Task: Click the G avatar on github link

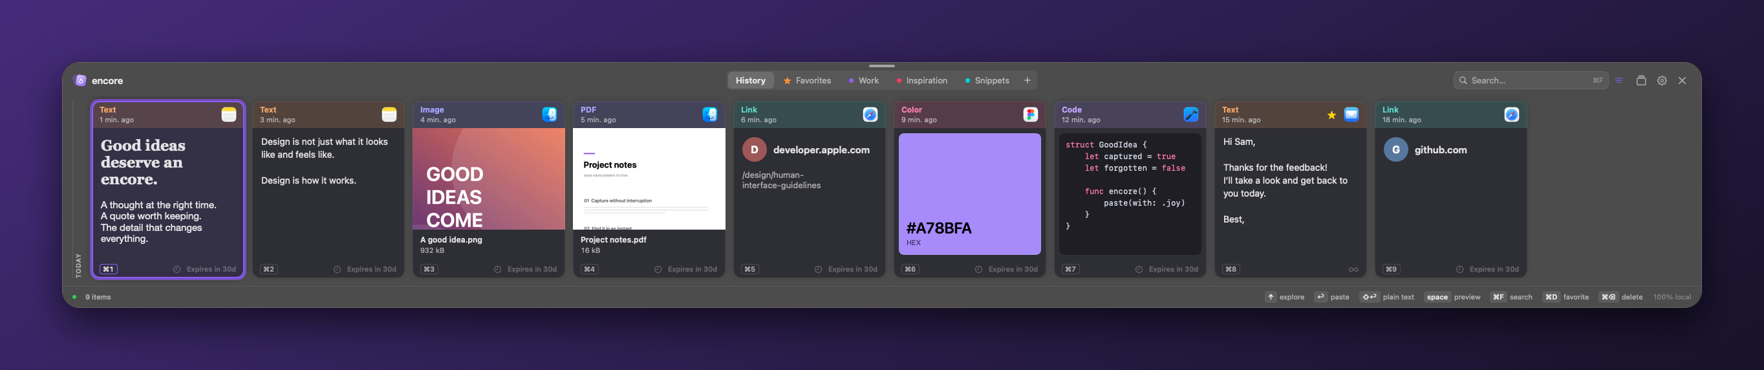Action: tap(1395, 149)
